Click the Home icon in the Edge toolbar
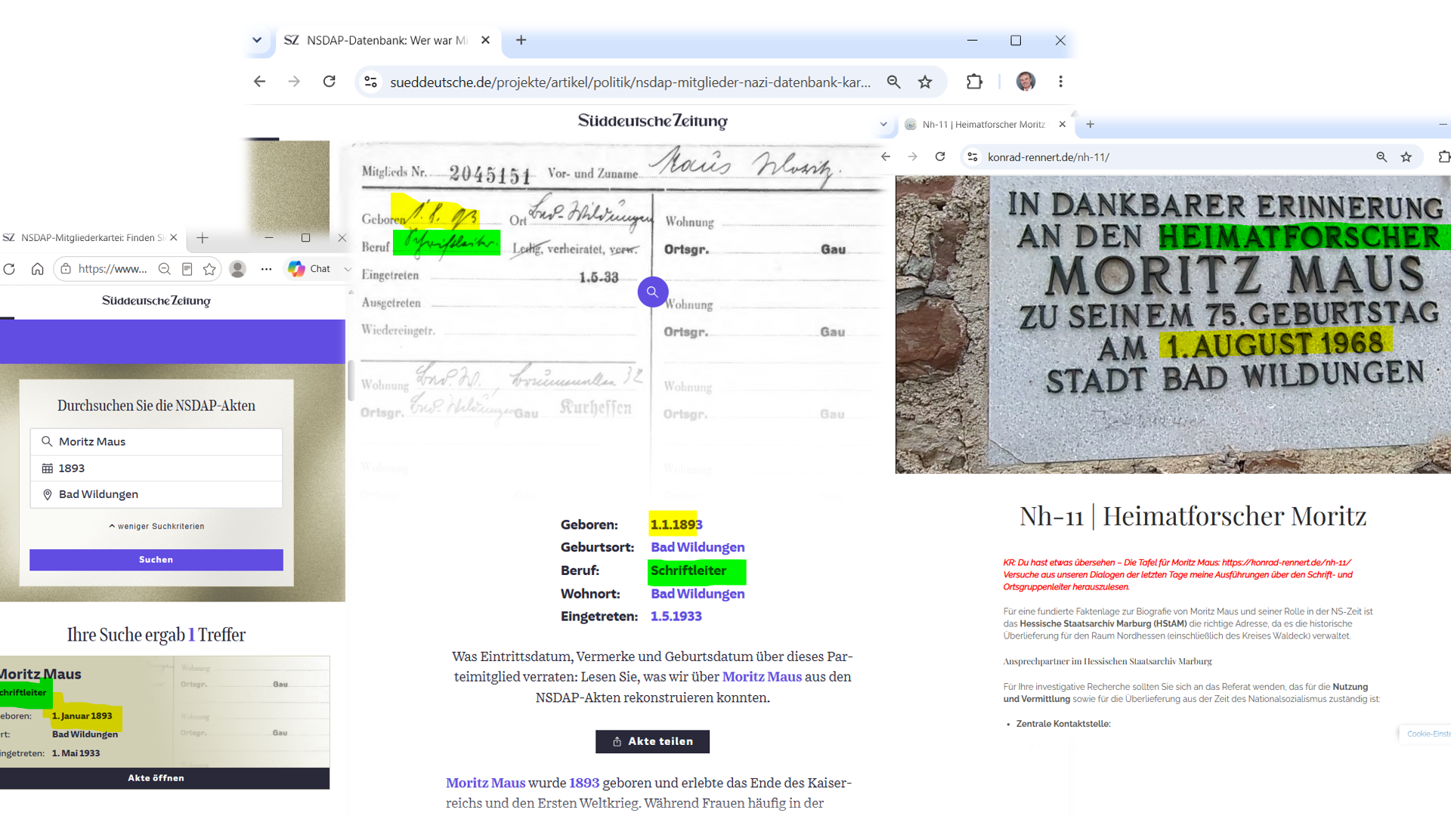The height and width of the screenshot is (816, 1451). [38, 269]
